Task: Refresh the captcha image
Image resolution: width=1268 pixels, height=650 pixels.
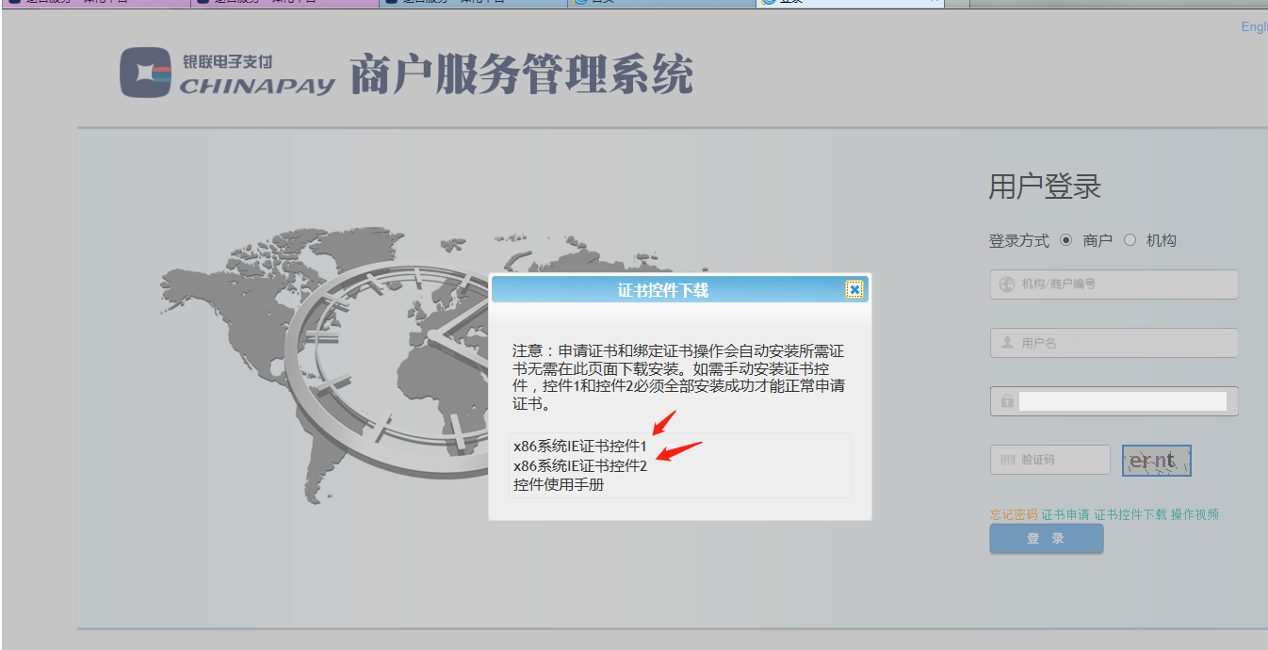Action: coord(1157,461)
